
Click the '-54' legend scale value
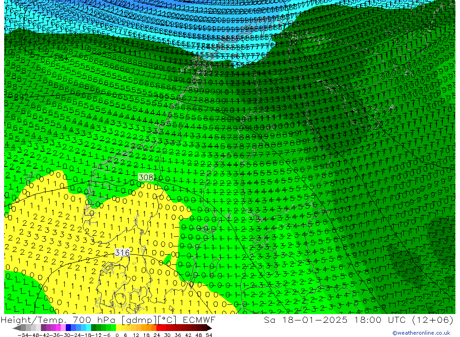pos(23,335)
